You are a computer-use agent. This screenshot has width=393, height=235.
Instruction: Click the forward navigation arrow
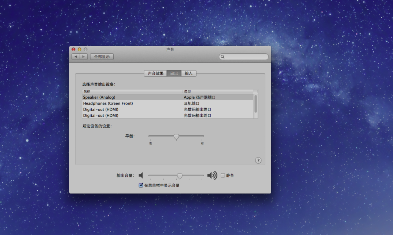(84, 57)
